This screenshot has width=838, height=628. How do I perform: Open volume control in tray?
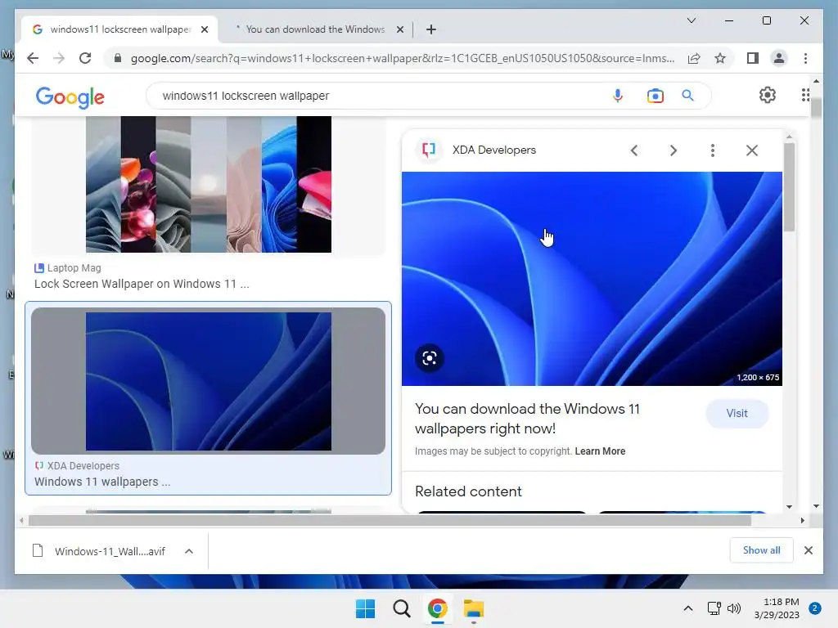click(734, 608)
